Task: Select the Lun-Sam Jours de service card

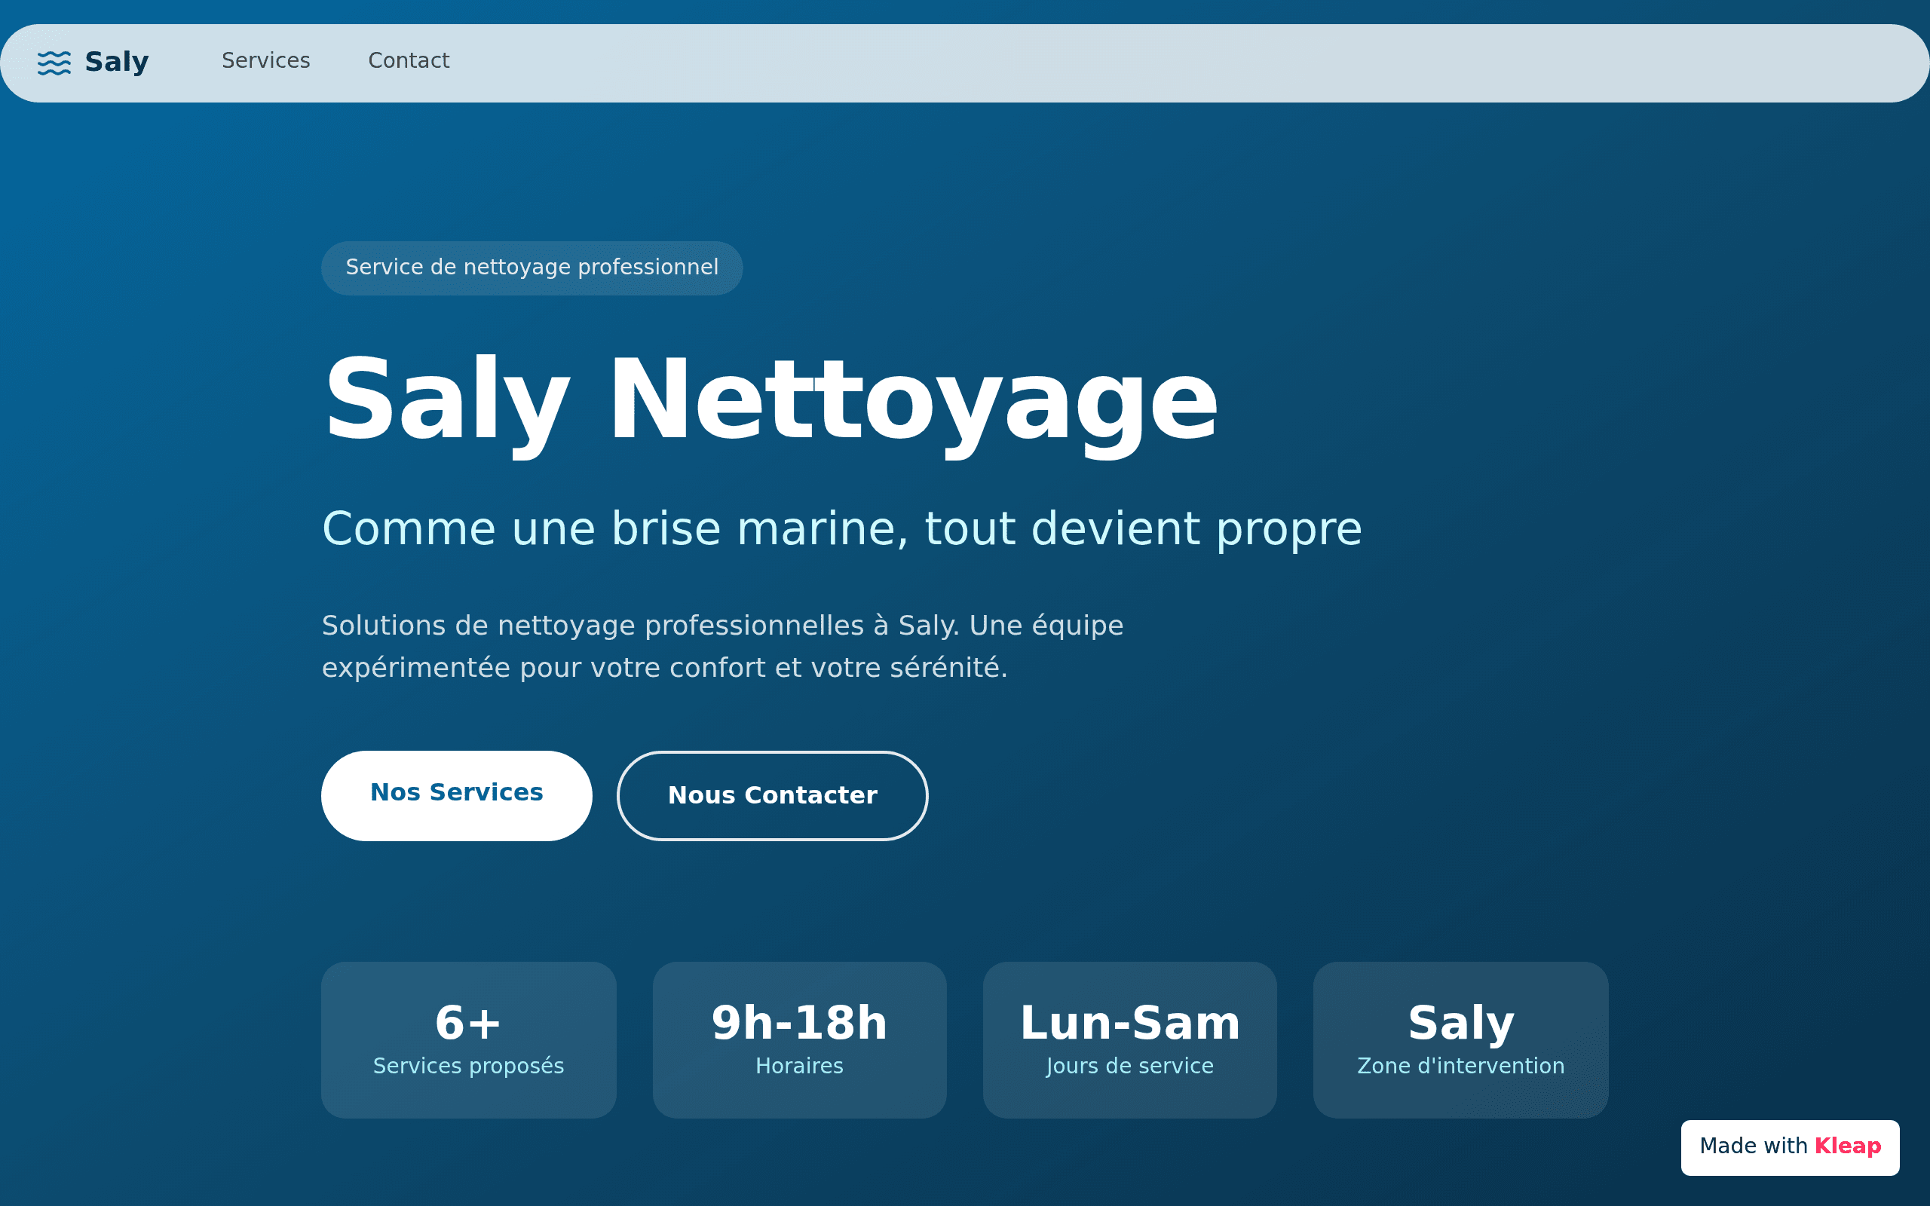Action: [1129, 1039]
